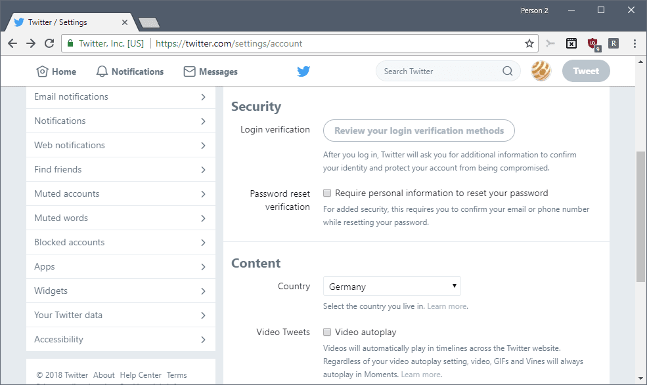Image resolution: width=647 pixels, height=385 pixels.
Task: Click Review your login verification methods
Action: pos(419,131)
